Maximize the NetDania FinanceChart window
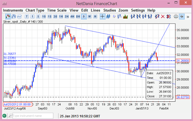Image resolution: width=193 pixels, height=121 pixels. pyautogui.click(x=176, y=2)
